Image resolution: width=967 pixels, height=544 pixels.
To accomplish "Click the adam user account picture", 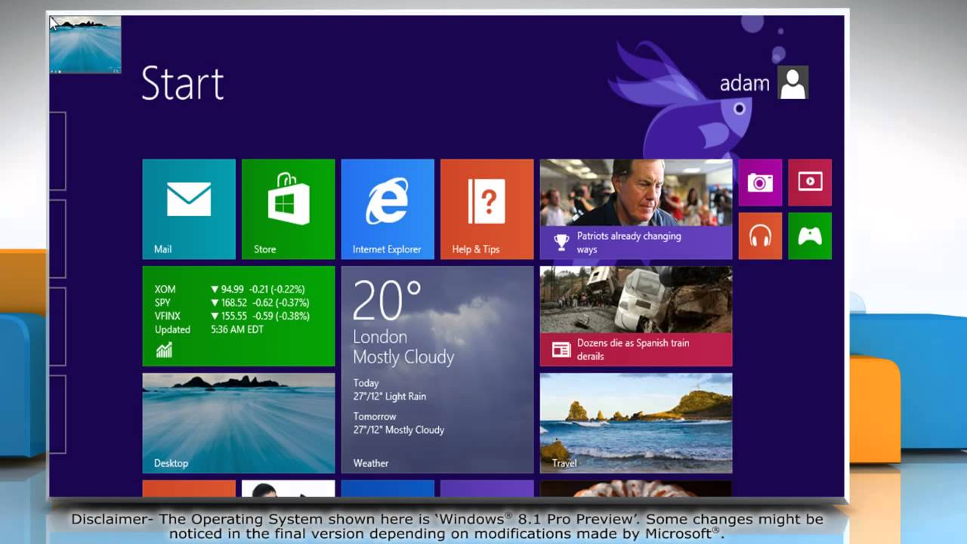I will [x=793, y=82].
